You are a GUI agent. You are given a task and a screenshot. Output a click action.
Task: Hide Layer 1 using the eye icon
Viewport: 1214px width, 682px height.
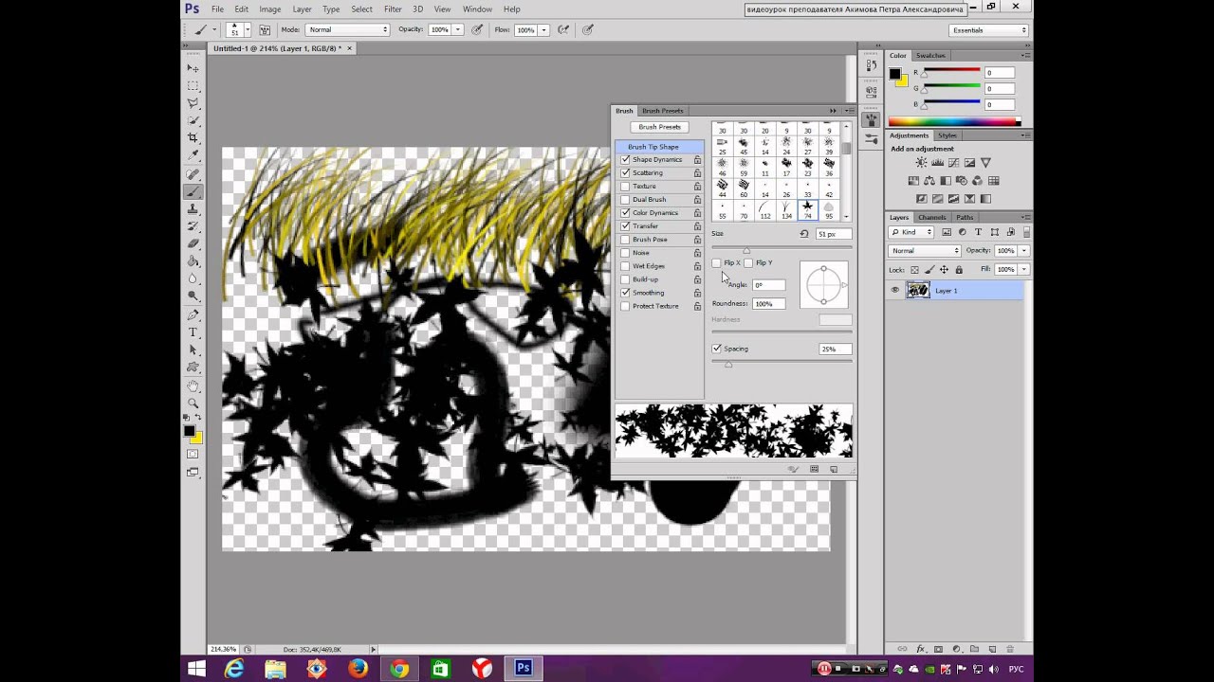click(895, 291)
